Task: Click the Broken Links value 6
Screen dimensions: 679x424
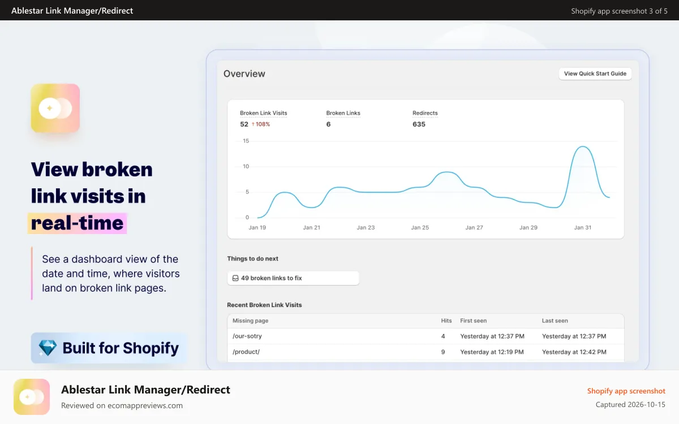Action: [328, 124]
